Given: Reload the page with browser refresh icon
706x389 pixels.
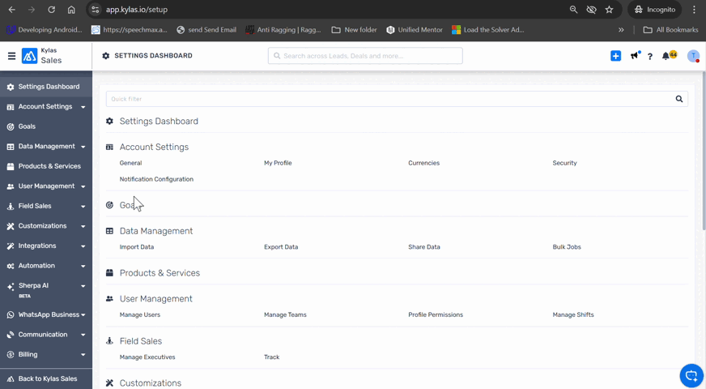Looking at the screenshot, I should coord(51,10).
